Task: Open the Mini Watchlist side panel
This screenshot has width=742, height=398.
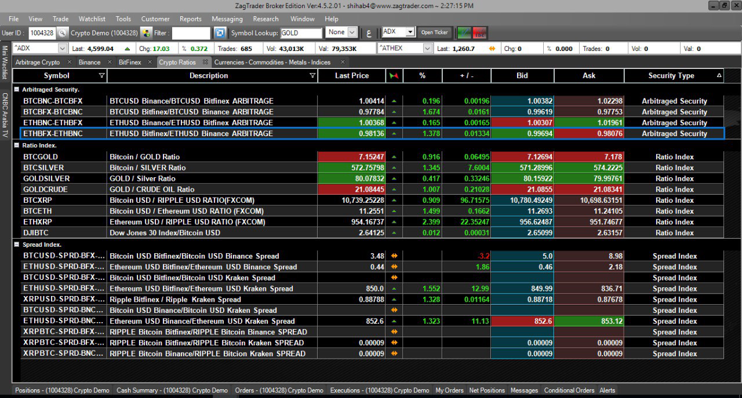Action: click(x=5, y=62)
